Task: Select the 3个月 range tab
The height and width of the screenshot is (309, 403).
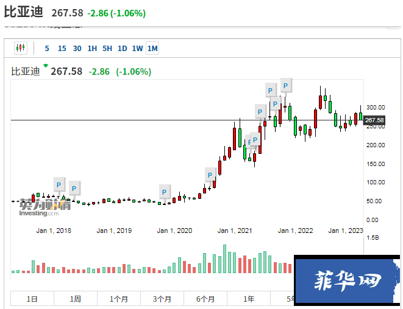Action: [162, 299]
